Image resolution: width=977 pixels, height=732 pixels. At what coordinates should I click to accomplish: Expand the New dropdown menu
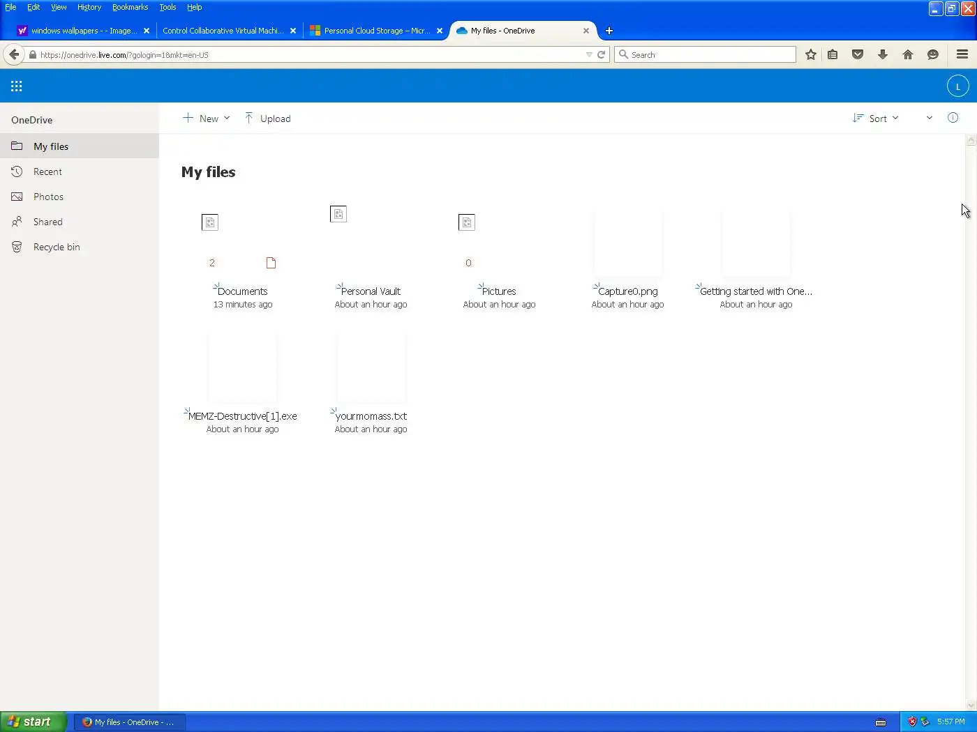tap(207, 119)
